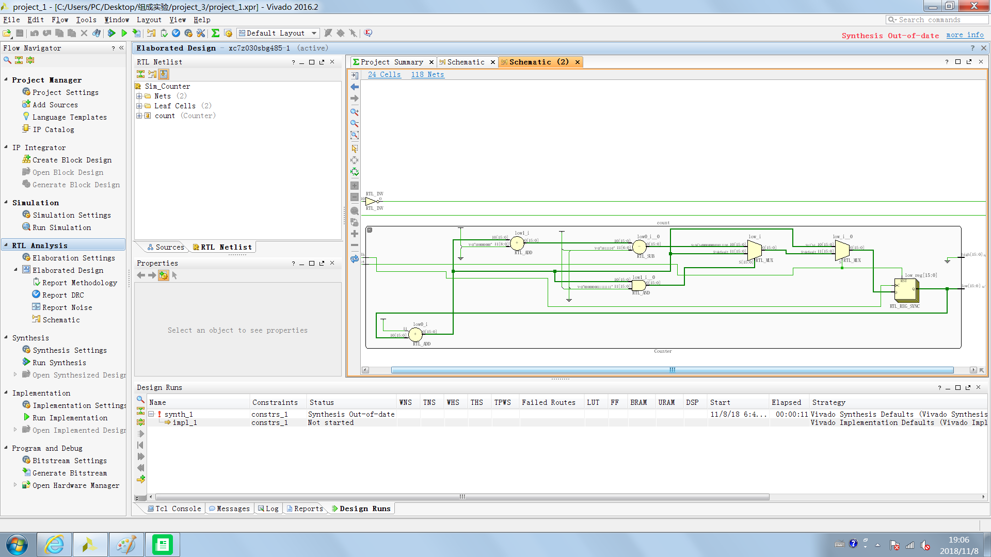Click the more info link
The height and width of the screenshot is (557, 991).
click(x=965, y=35)
